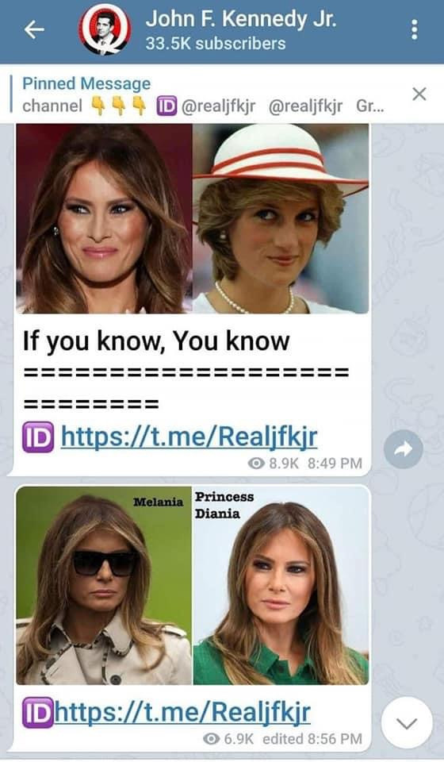
Task: Open the photo labeled Melania with sunglasses
Action: (x=104, y=586)
